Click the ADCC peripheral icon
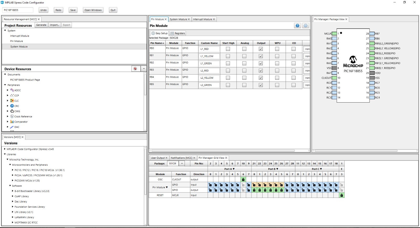 [12, 90]
